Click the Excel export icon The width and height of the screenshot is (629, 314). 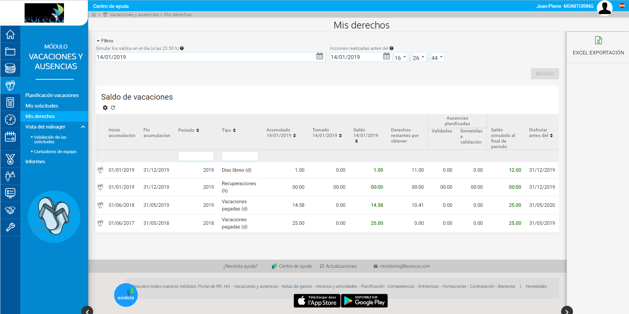599,40
